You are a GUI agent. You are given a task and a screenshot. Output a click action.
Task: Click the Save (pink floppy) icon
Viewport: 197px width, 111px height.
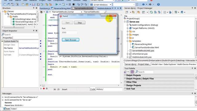[x=33, y=5]
